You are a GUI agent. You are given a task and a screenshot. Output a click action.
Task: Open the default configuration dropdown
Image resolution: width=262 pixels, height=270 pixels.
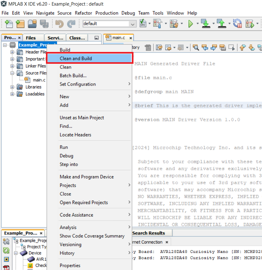133,24
